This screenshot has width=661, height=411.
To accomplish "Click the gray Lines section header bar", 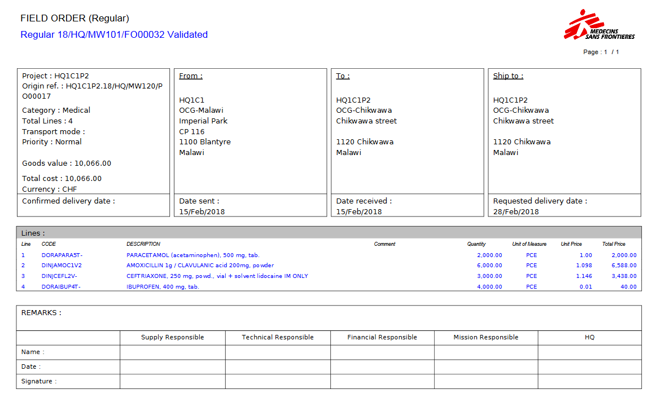I will [x=329, y=233].
